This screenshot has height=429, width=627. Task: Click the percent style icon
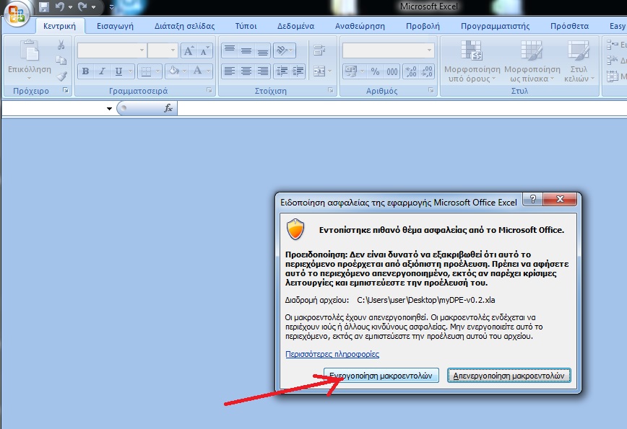375,71
